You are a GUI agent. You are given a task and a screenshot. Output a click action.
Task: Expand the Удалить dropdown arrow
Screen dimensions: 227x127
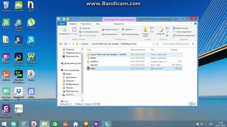coord(133,29)
